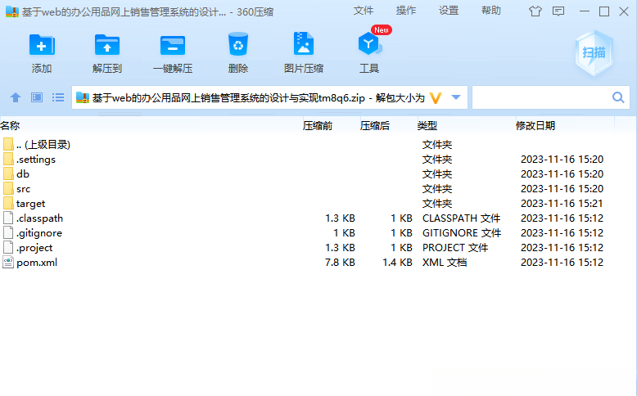
Task: Click the '7.8 KB' size of pom.xml
Action: (x=340, y=263)
